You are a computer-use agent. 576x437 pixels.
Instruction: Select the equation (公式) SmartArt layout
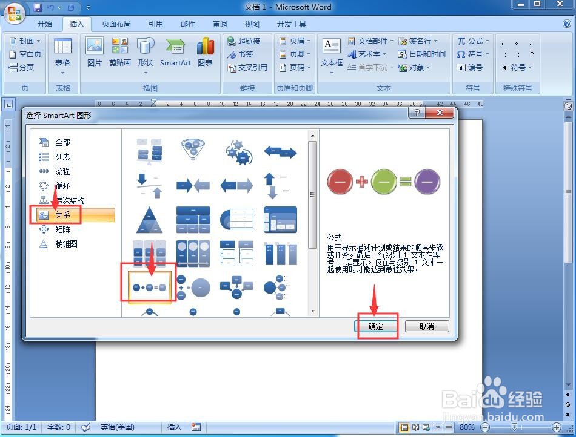(149, 287)
